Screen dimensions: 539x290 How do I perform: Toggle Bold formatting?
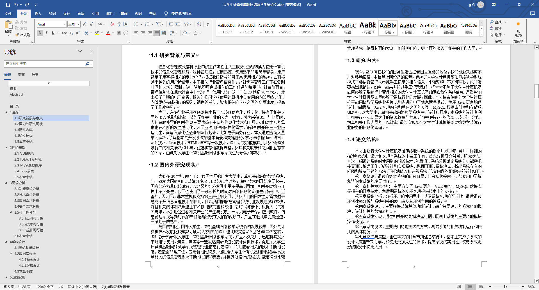[x=40, y=33]
